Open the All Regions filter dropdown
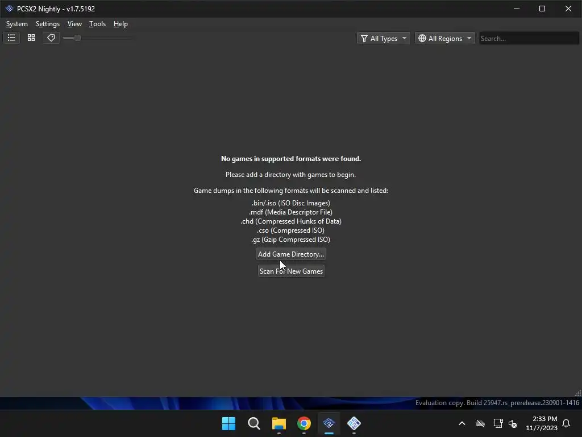Image resolution: width=582 pixels, height=437 pixels. pyautogui.click(x=444, y=38)
